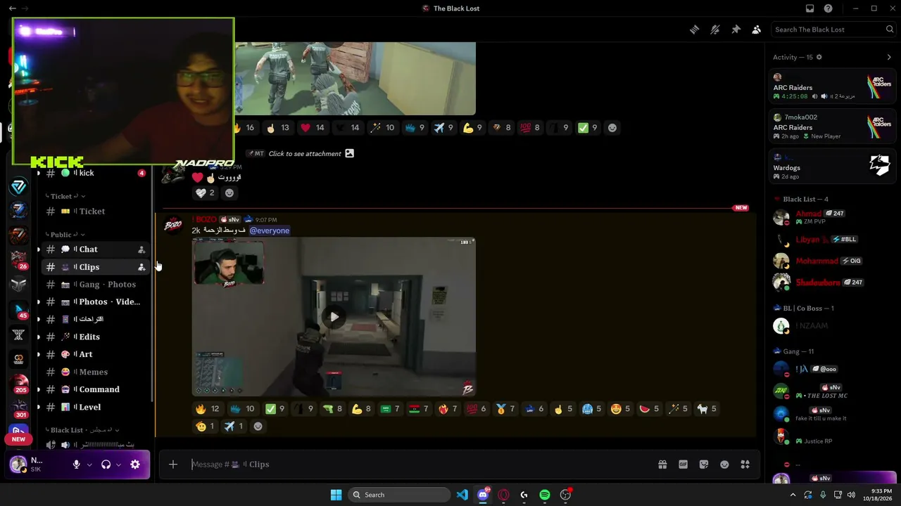Open the Ticket channel

[x=92, y=212]
